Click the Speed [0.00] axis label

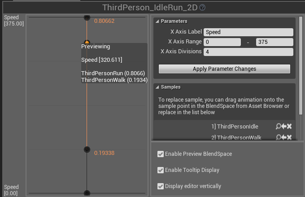tap(11, 190)
